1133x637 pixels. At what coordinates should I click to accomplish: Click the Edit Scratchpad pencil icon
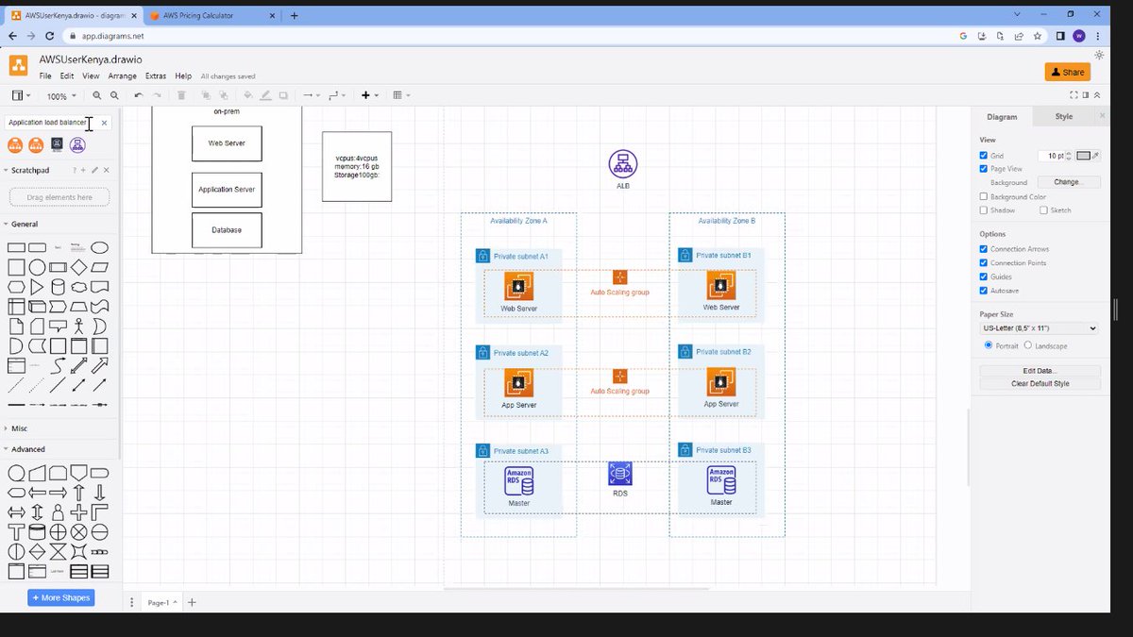[93, 170]
